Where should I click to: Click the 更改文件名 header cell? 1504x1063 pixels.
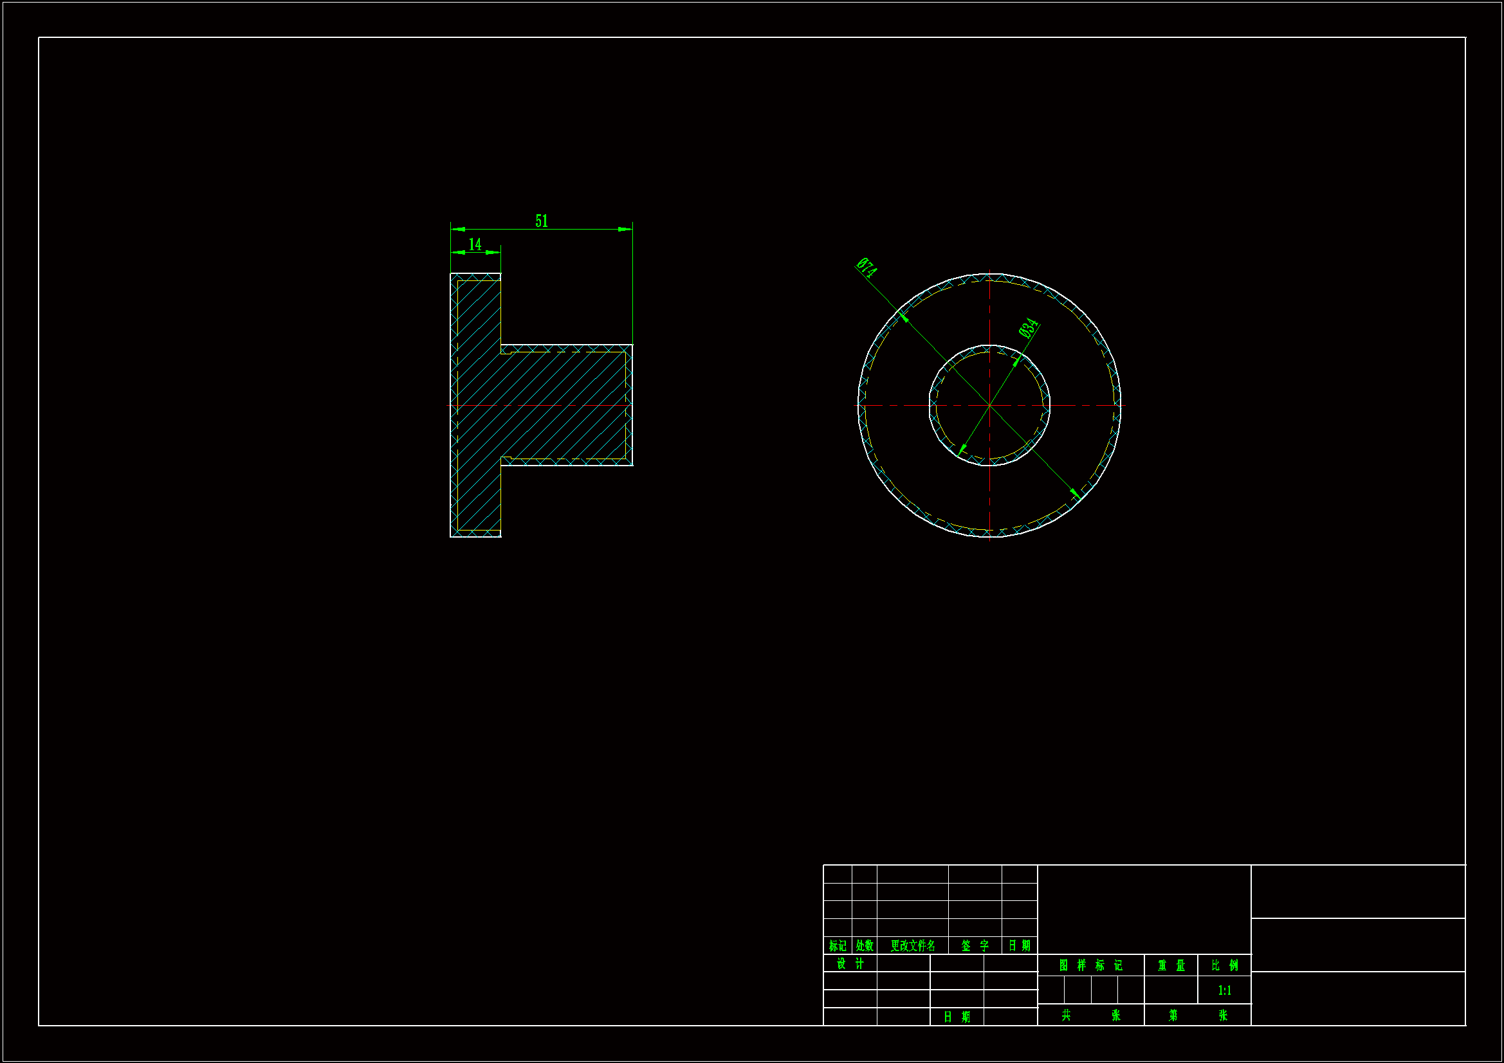tap(912, 946)
